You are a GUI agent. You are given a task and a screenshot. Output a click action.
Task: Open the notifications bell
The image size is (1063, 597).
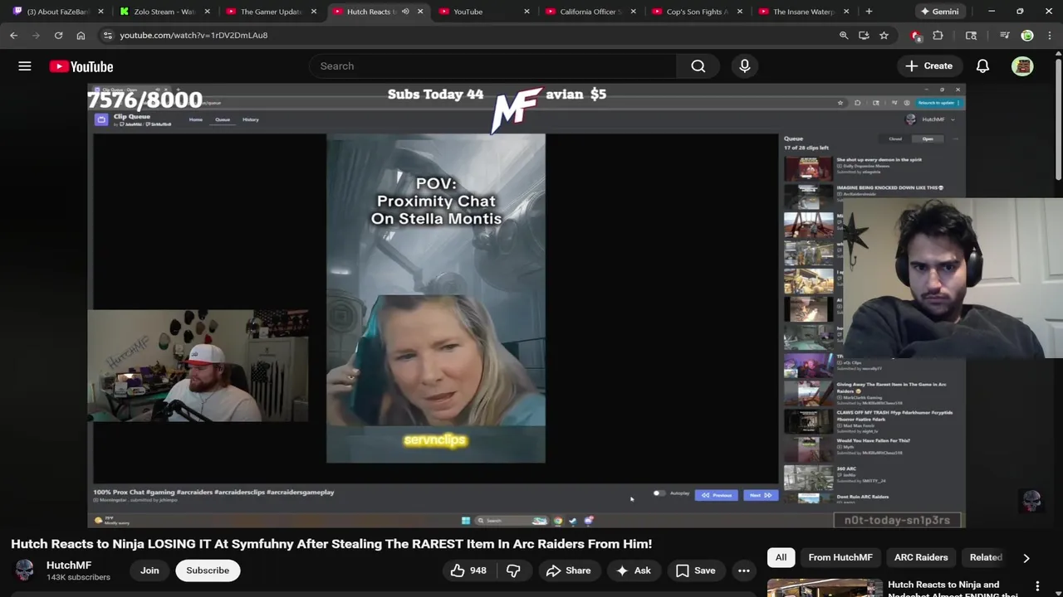tap(982, 66)
